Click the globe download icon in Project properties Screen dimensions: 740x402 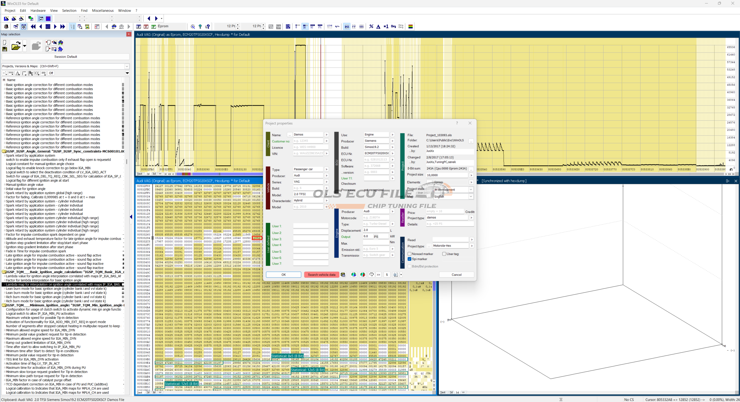point(354,275)
